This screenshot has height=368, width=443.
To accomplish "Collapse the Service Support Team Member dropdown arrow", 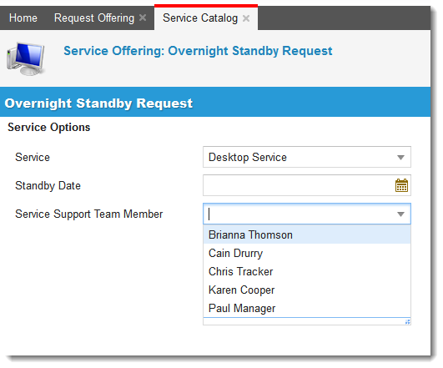I will (400, 214).
